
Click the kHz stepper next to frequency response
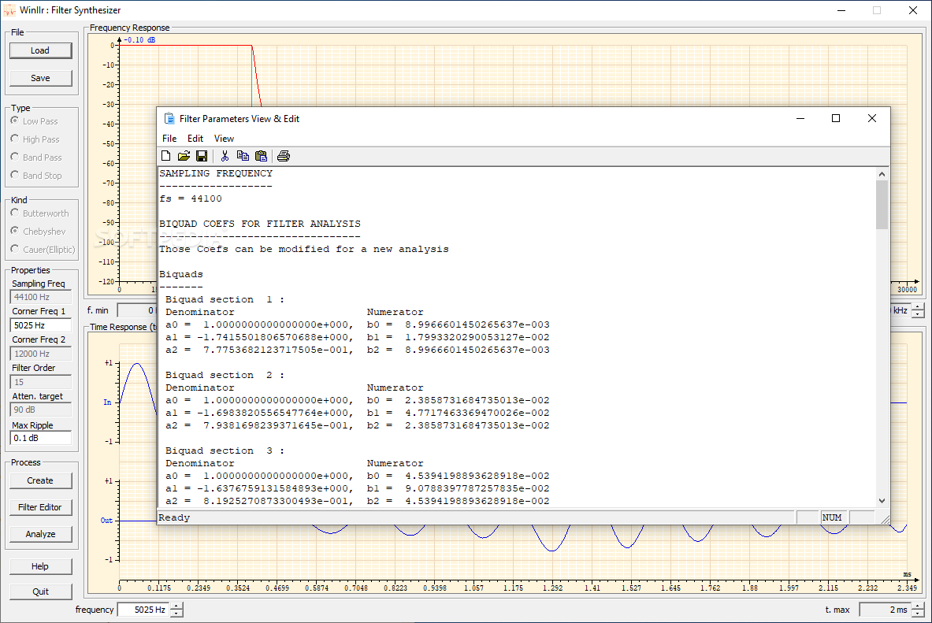pyautogui.click(x=919, y=310)
